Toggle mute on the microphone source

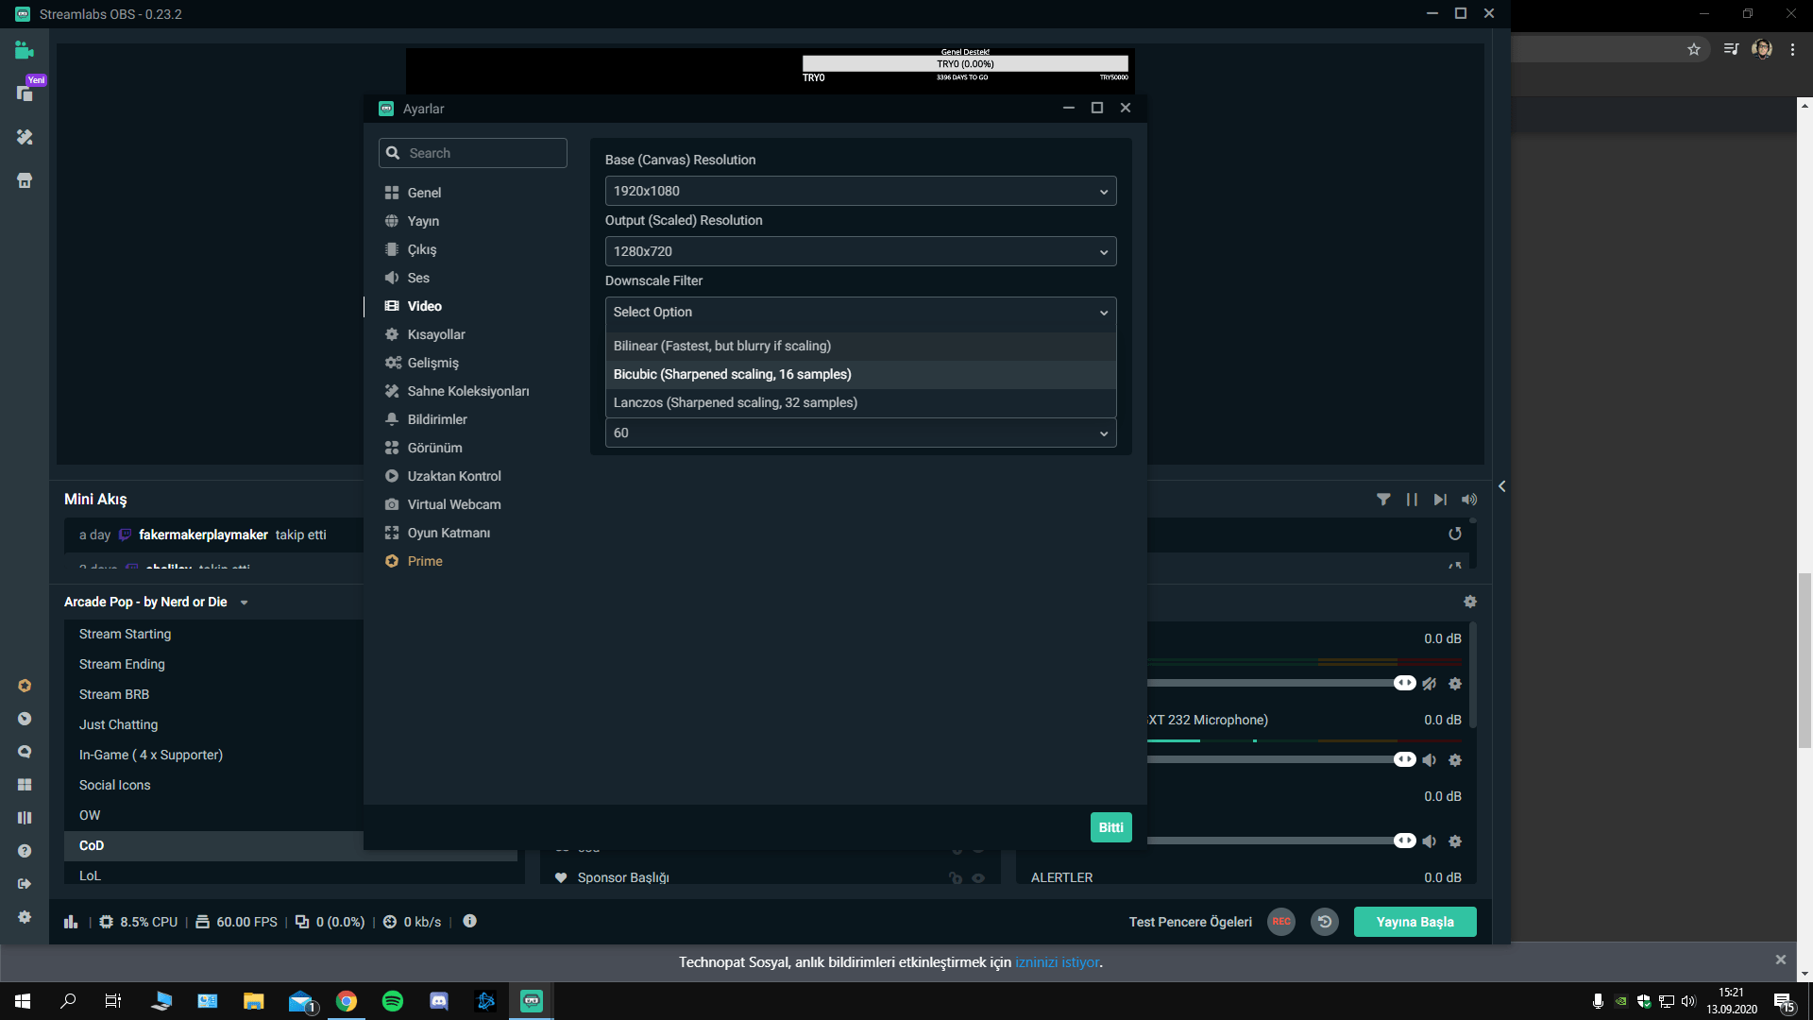click(1430, 760)
